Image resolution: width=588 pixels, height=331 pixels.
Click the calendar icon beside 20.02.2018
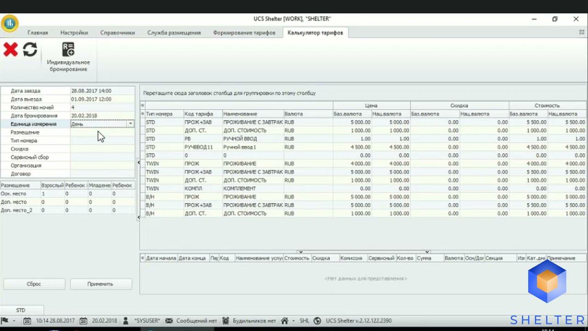point(84,320)
